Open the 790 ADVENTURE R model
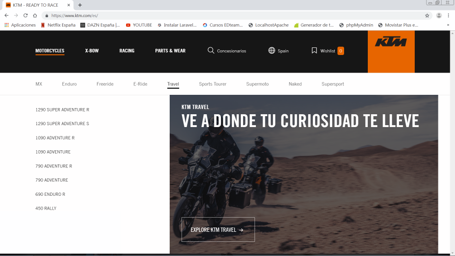The height and width of the screenshot is (256, 455). [54, 166]
